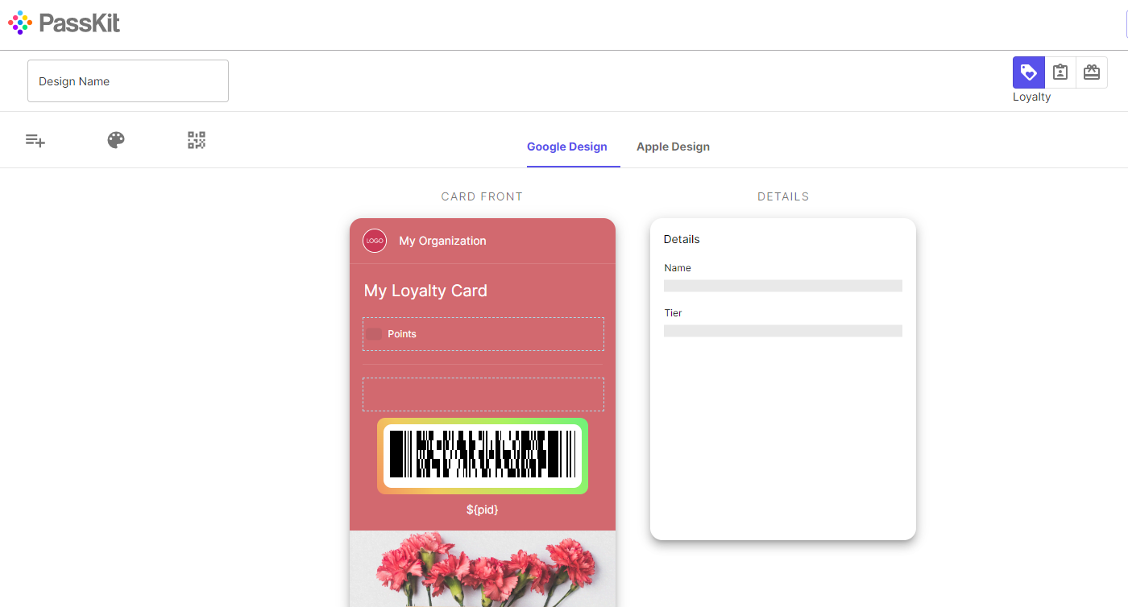Click the Loyalty label under pass icons
The height and width of the screenshot is (607, 1128).
[1032, 97]
